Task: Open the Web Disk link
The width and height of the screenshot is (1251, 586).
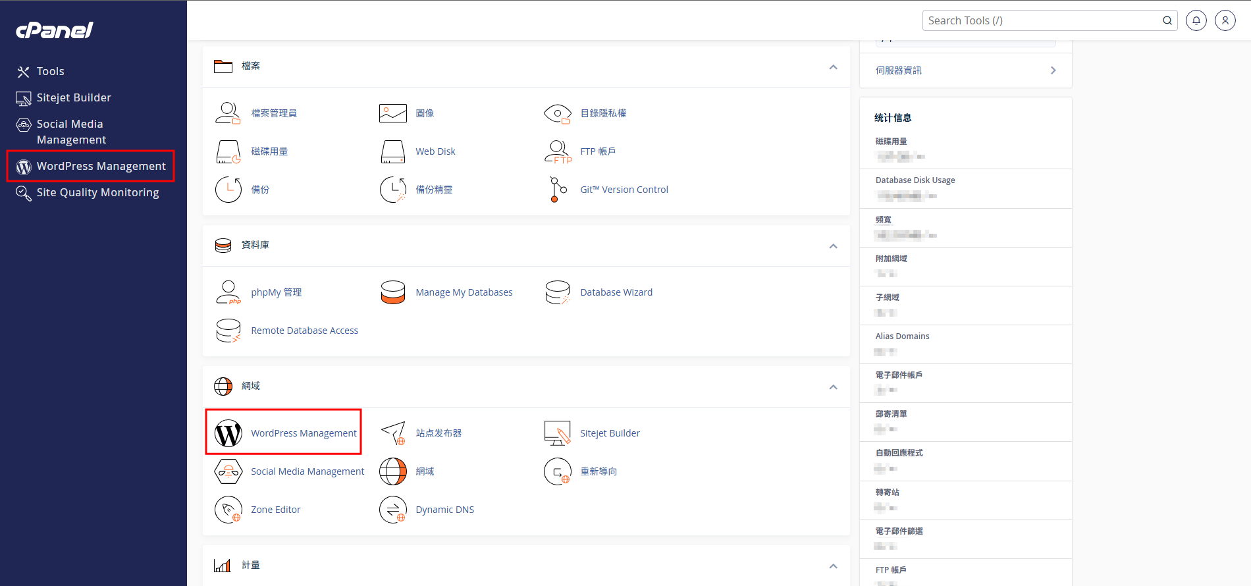Action: [x=435, y=151]
